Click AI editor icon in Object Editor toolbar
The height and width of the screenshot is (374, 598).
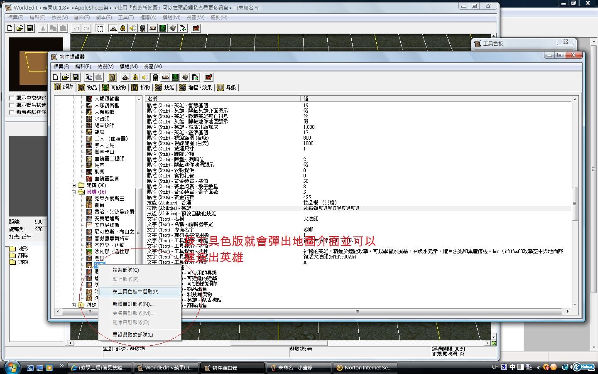tap(175, 77)
